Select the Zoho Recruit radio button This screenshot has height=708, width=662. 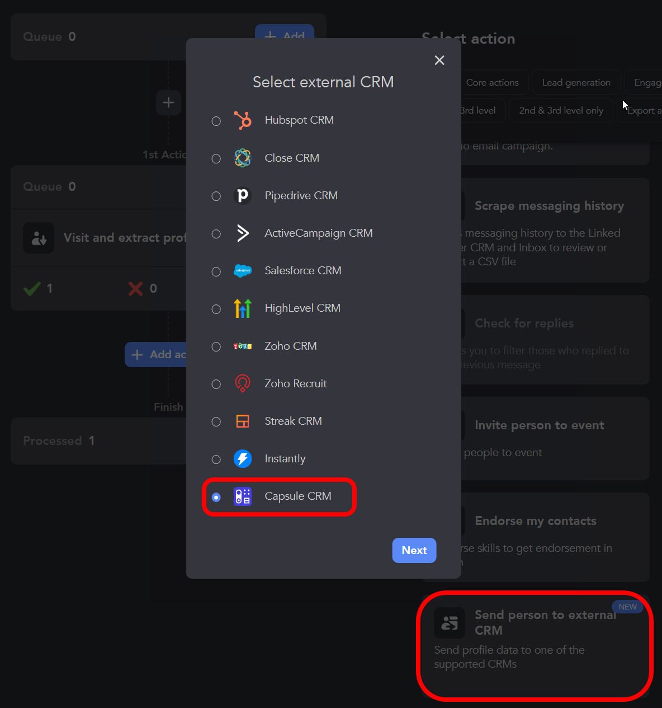coord(216,384)
